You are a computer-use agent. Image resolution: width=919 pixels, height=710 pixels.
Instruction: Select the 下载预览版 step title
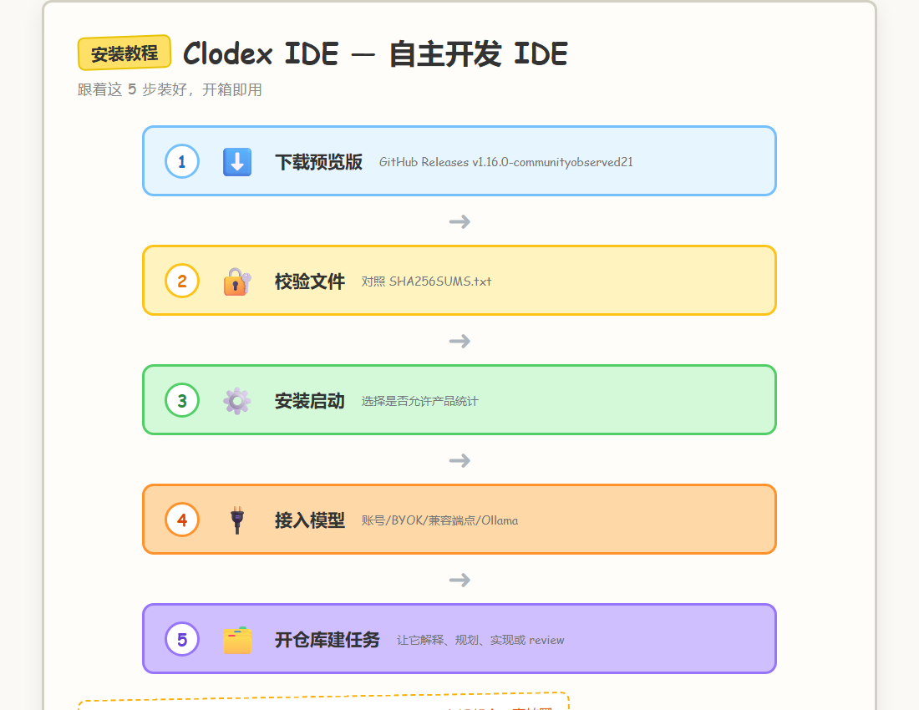click(x=319, y=162)
